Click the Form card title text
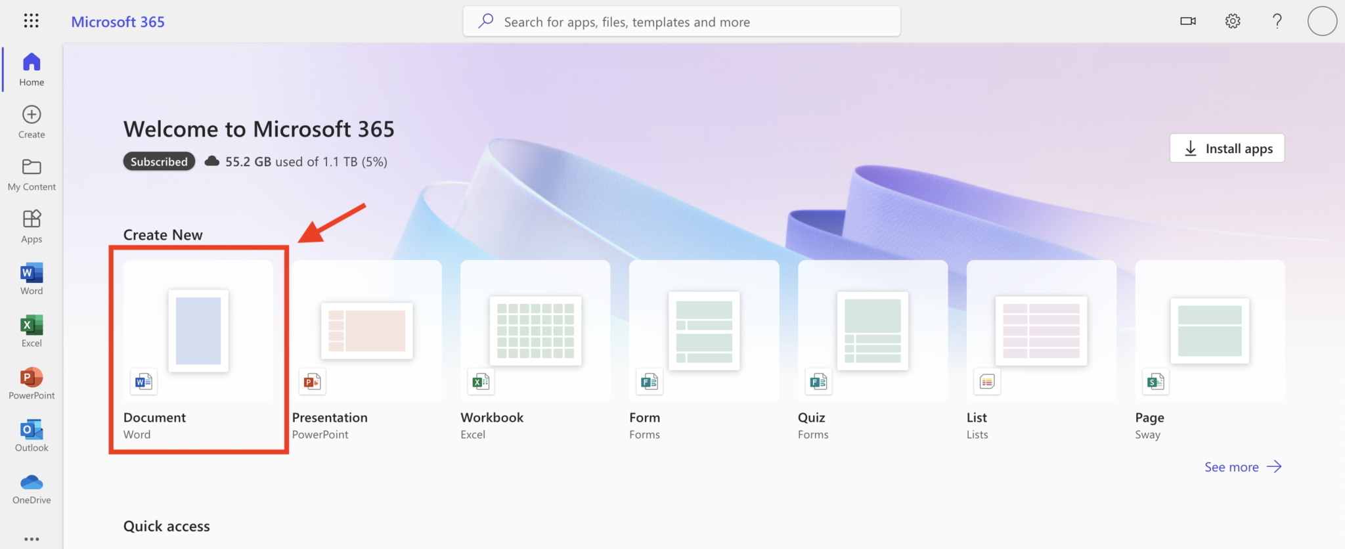Image resolution: width=1345 pixels, height=549 pixels. (x=644, y=418)
